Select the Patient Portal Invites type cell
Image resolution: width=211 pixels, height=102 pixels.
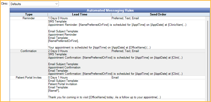pos(29,78)
